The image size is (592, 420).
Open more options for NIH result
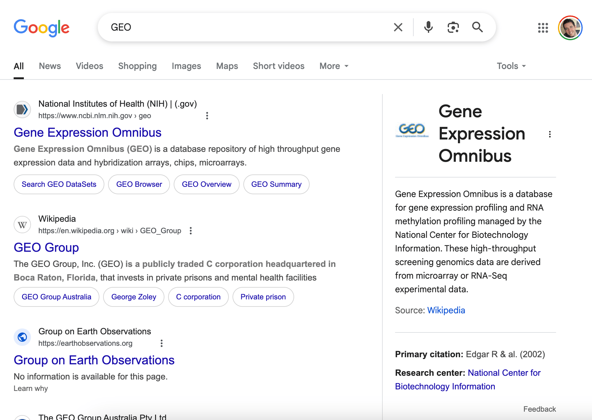[207, 116]
